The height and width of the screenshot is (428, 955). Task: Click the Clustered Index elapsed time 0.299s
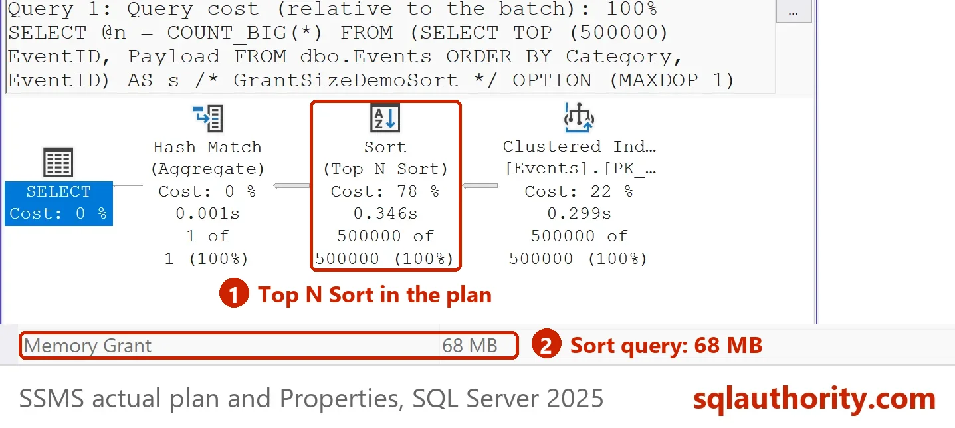tap(579, 213)
